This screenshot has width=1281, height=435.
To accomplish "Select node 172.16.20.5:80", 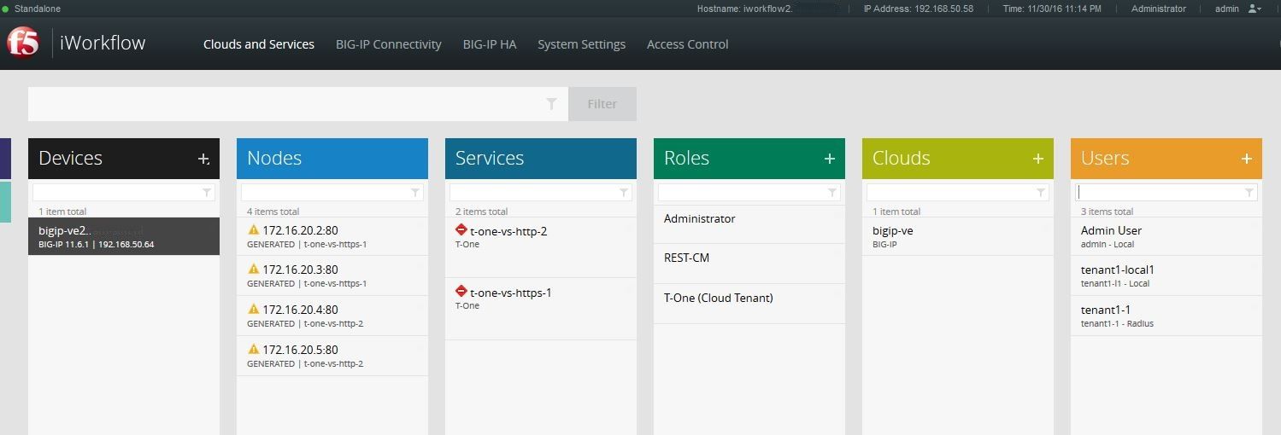I will click(x=332, y=356).
